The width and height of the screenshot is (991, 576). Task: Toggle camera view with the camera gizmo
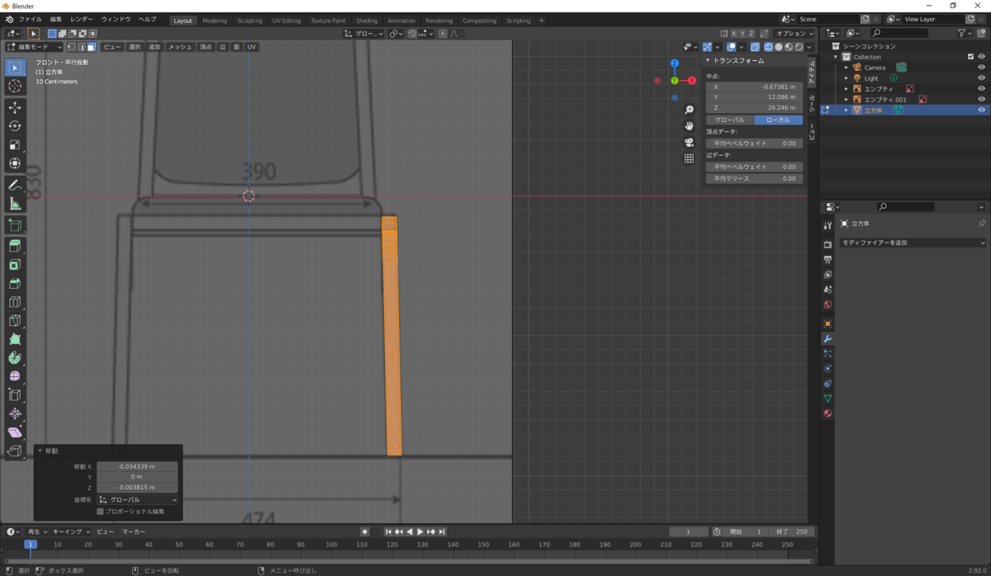click(689, 142)
